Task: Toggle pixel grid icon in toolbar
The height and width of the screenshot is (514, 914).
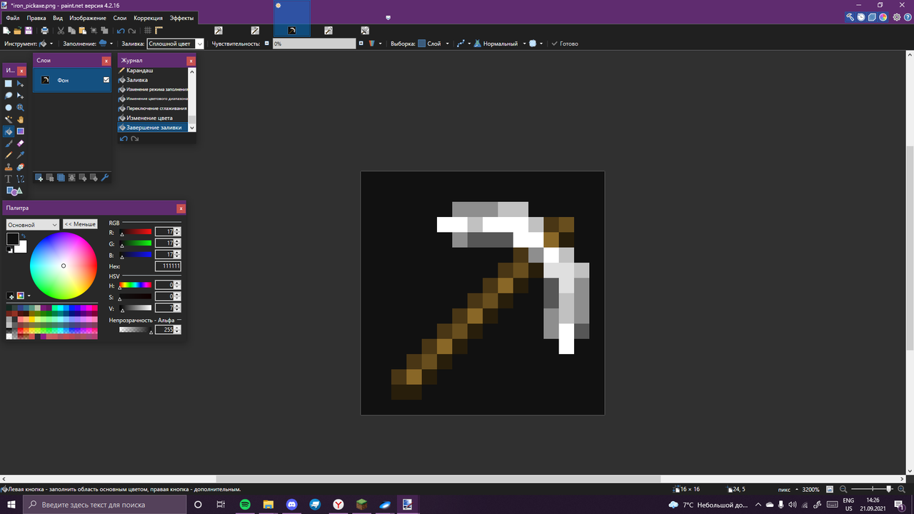Action: coord(148,31)
